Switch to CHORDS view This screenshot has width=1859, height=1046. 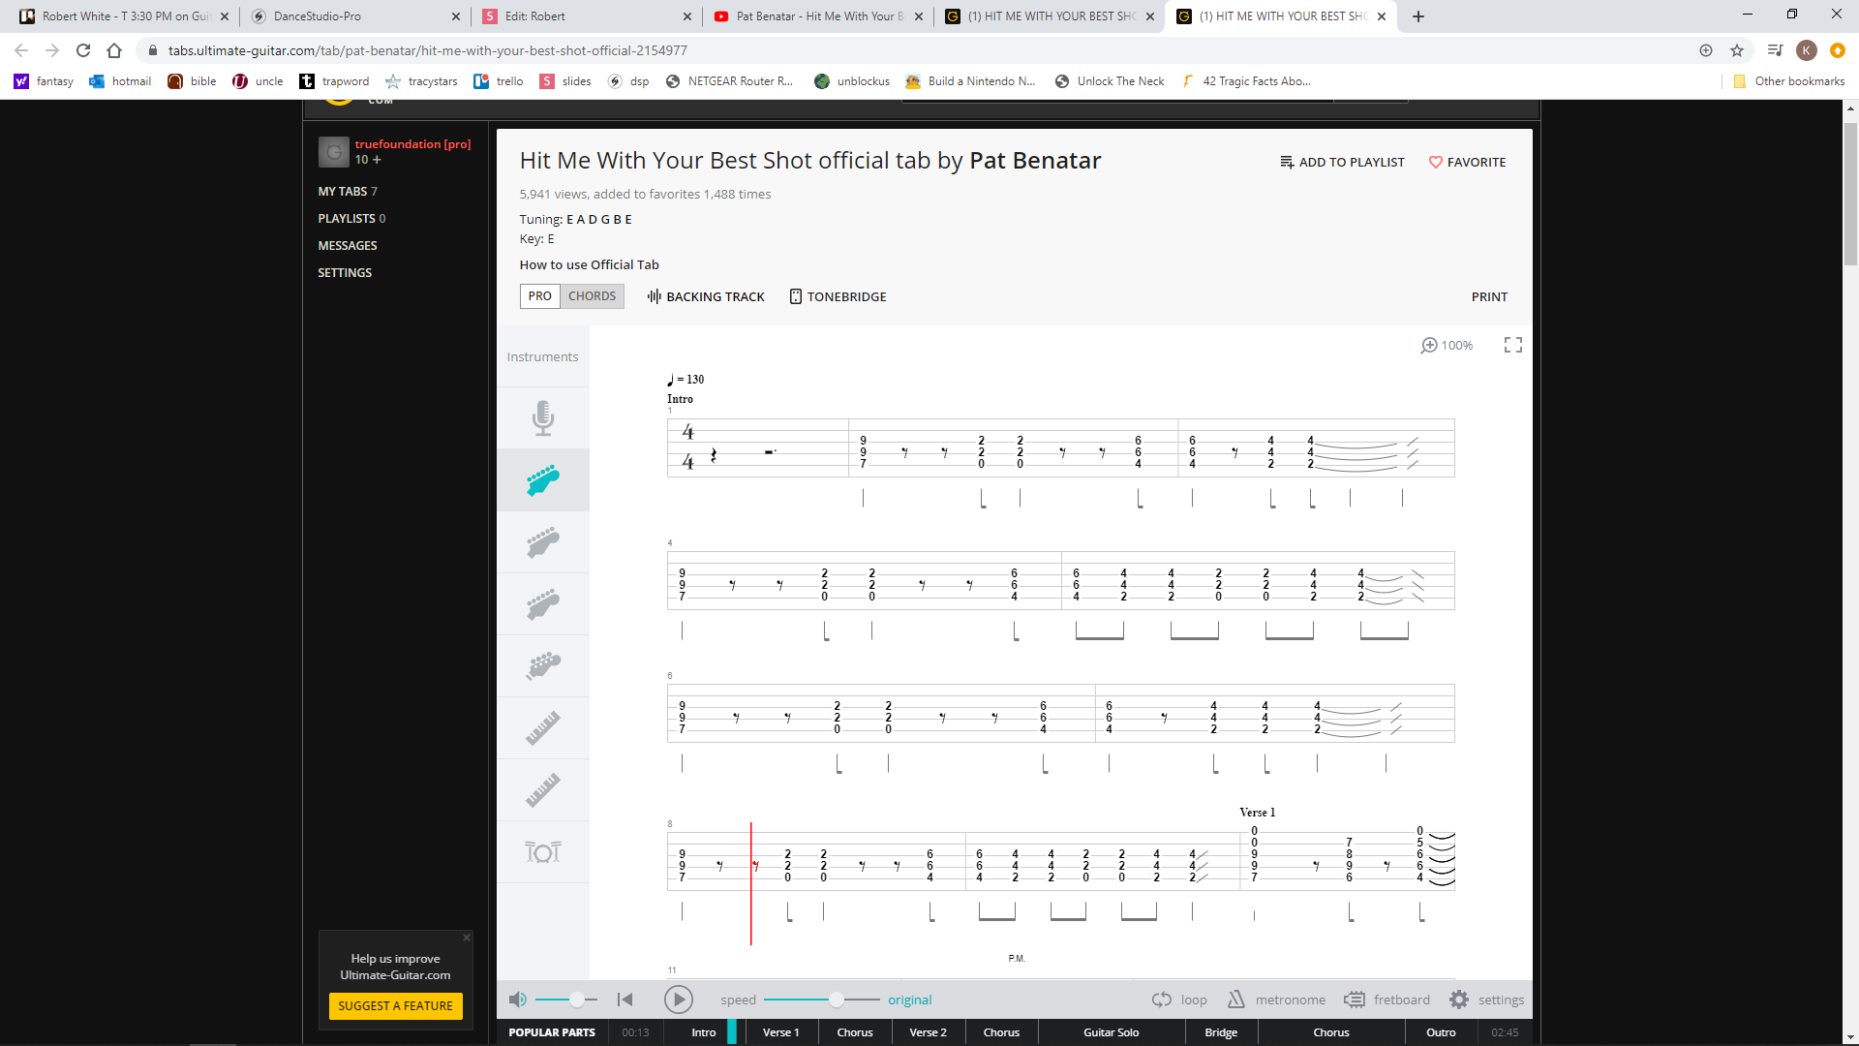592,296
